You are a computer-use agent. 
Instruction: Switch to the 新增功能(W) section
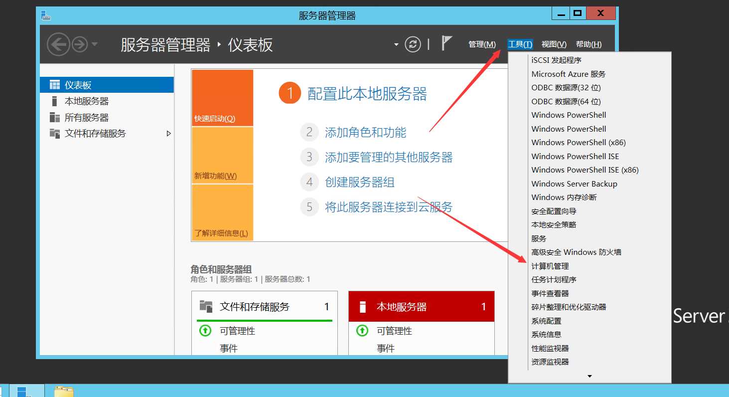[x=221, y=176]
